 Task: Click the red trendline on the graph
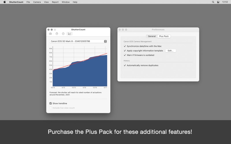80,62
